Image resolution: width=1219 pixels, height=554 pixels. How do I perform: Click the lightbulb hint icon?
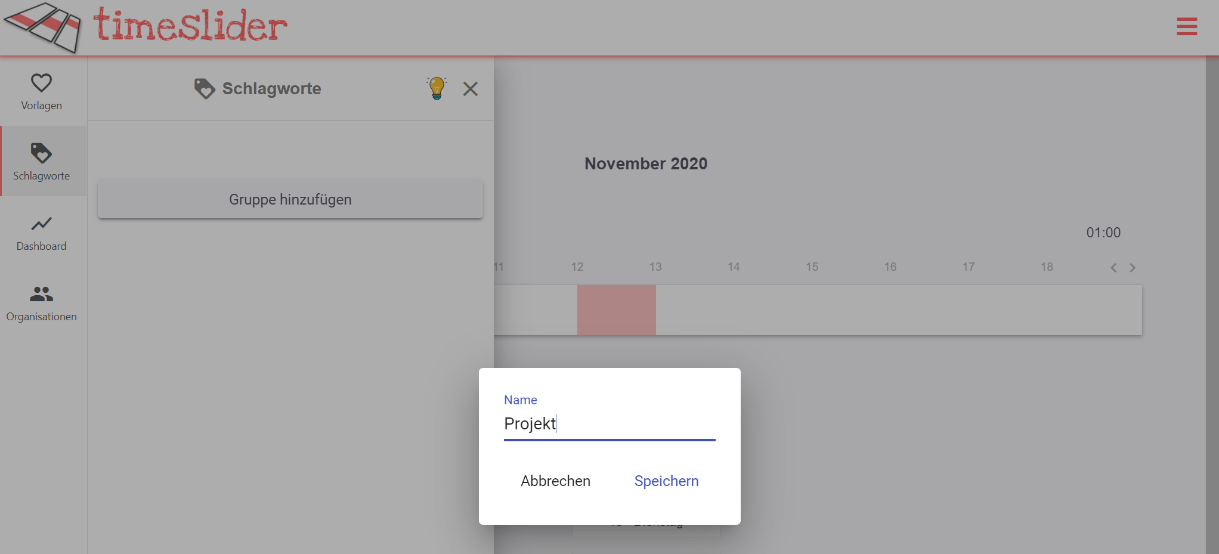pos(437,88)
